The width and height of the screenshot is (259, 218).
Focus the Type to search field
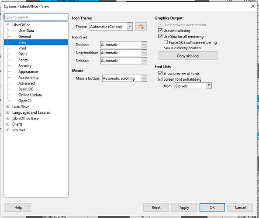click(36, 17)
